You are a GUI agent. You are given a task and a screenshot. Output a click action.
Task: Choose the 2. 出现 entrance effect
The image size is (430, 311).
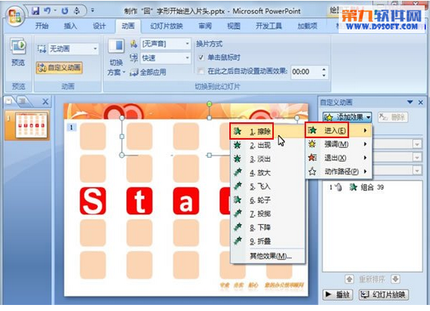(267, 145)
